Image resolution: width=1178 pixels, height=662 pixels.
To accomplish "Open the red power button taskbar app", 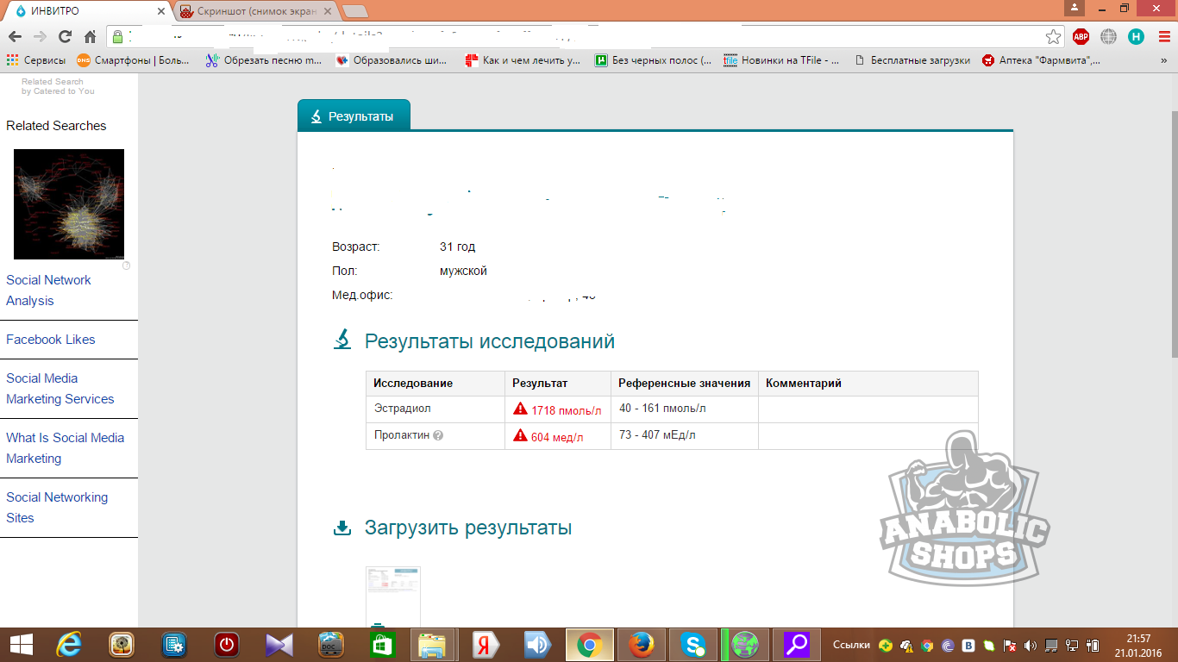I will (x=227, y=644).
